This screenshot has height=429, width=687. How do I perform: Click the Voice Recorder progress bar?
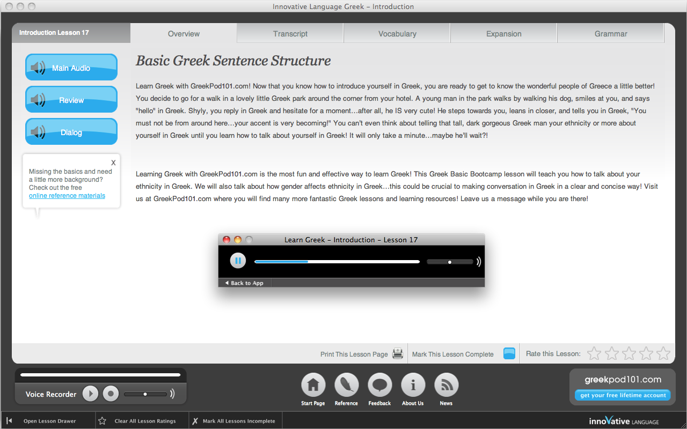100,375
